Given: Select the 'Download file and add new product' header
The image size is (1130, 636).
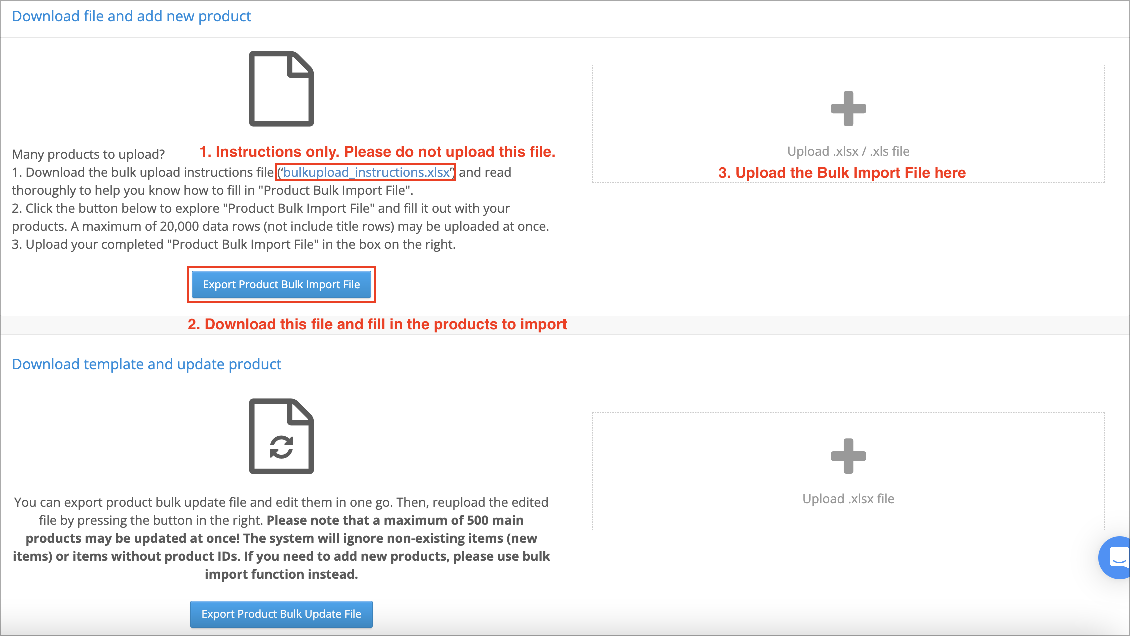Looking at the screenshot, I should [132, 16].
